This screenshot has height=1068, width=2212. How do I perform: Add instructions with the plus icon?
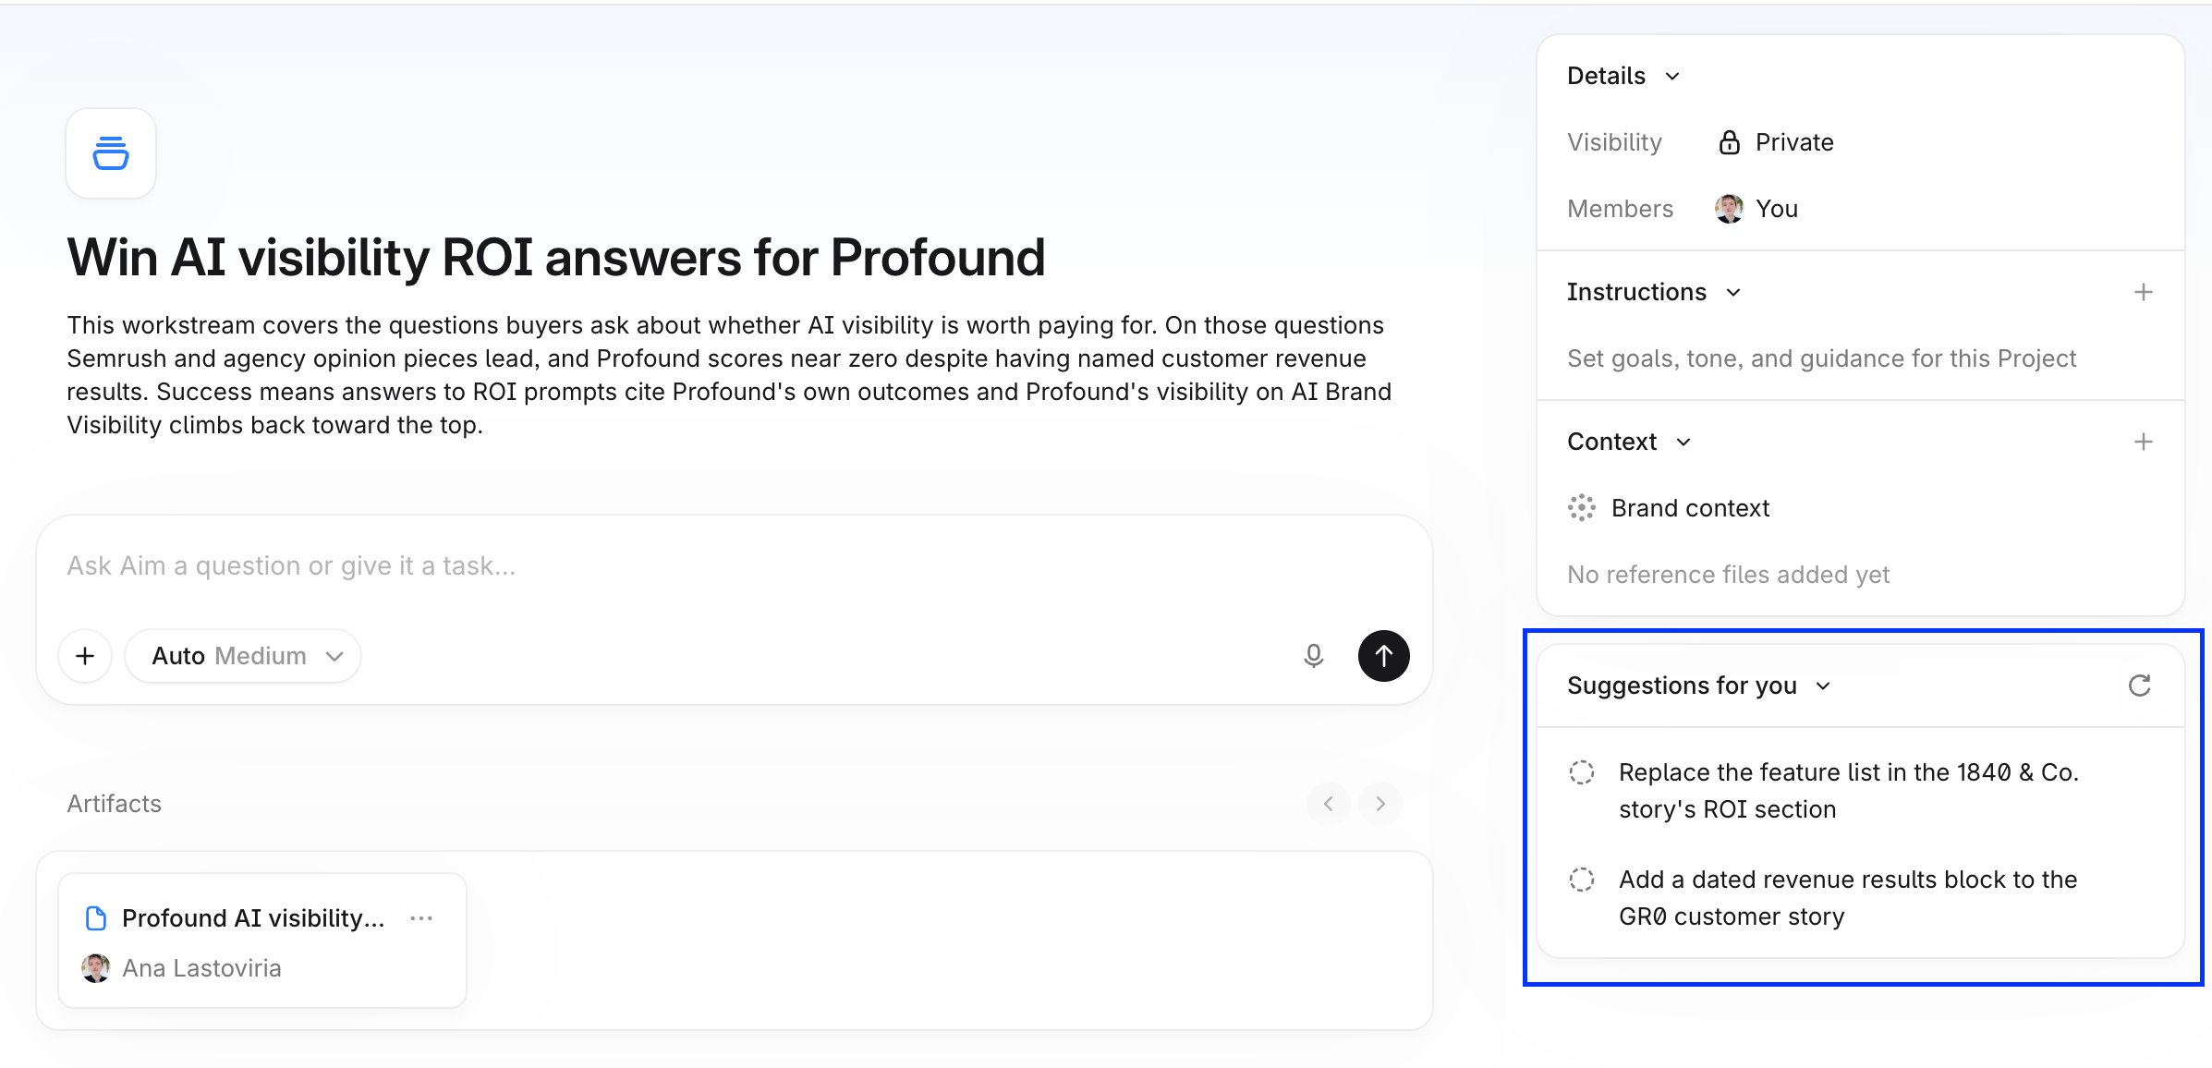coord(2144,292)
